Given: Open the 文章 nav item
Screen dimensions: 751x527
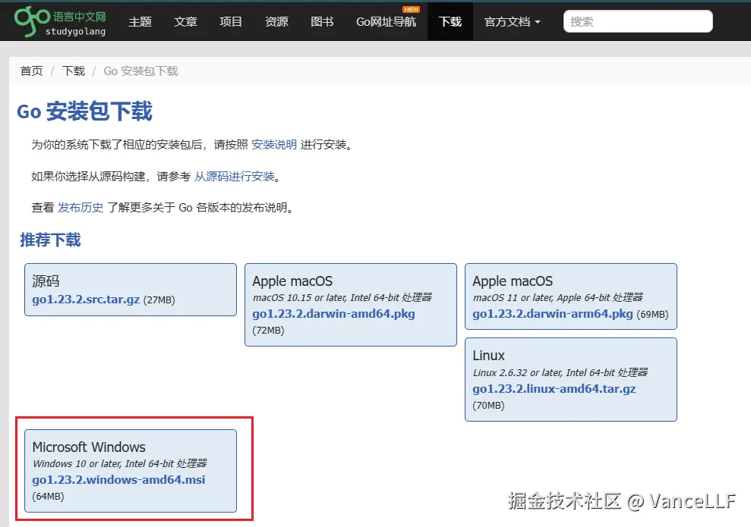Looking at the screenshot, I should (x=186, y=22).
